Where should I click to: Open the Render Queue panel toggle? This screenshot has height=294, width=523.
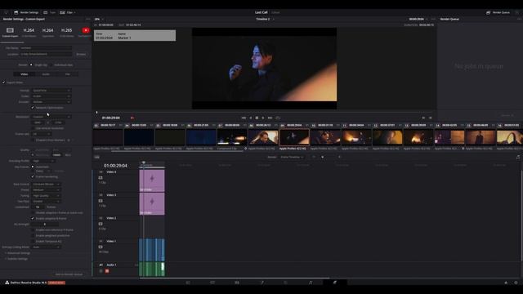pos(498,12)
